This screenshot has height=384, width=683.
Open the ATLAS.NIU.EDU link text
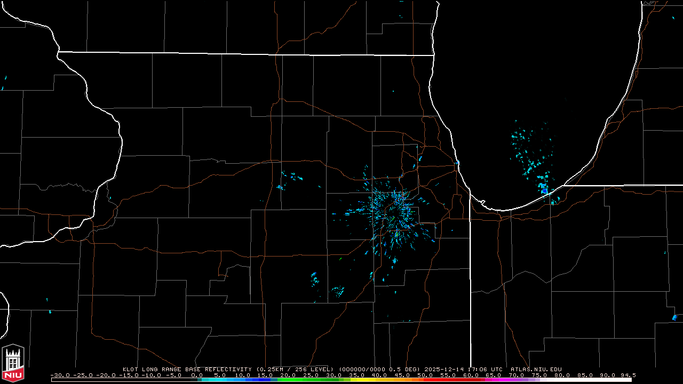coord(536,369)
